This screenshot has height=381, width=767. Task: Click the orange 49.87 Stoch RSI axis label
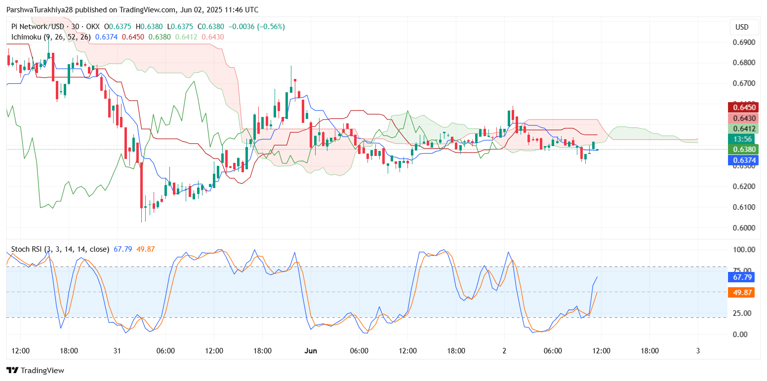(743, 293)
